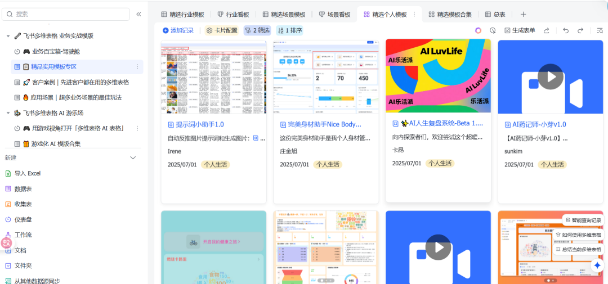Viewport: 608px width, 284px height.
Task: Click the 提示词小助手 card thumbnail
Action: [x=214, y=76]
